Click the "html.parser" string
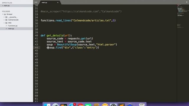189x106 pixels. [106, 44]
